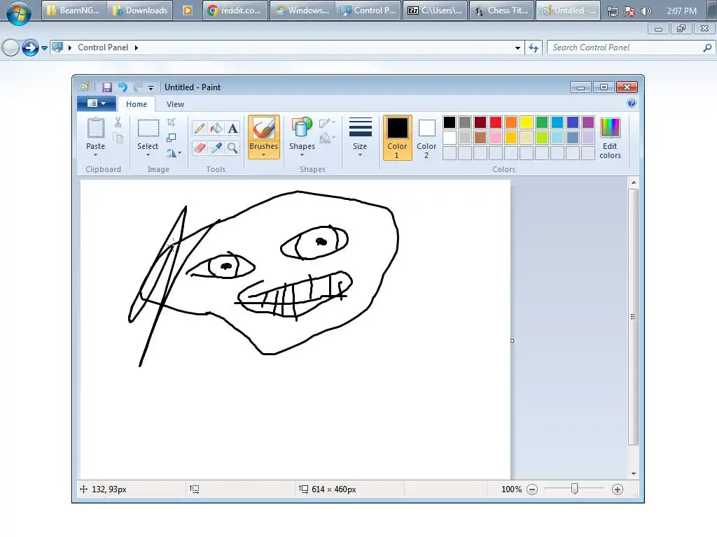Select the Text tool

232,129
